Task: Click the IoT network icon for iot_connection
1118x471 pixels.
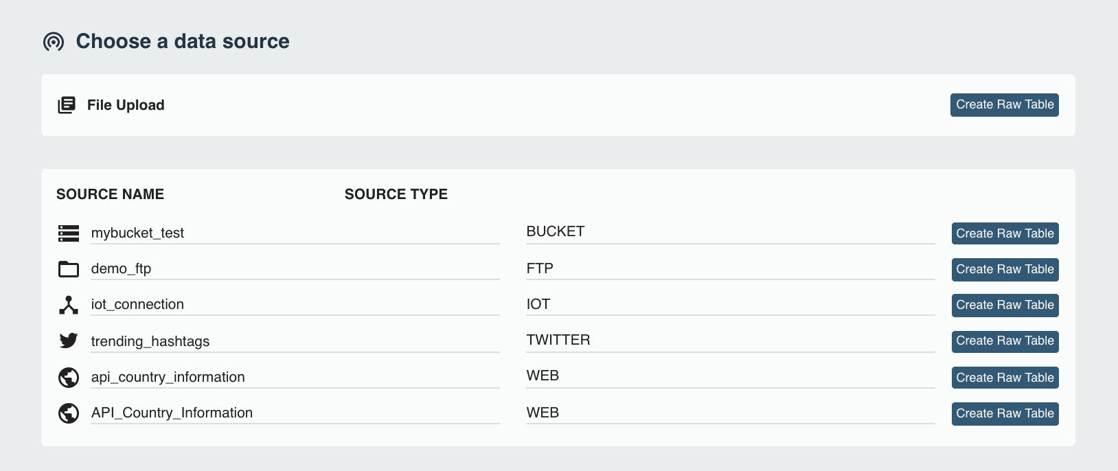Action: pyautogui.click(x=69, y=305)
